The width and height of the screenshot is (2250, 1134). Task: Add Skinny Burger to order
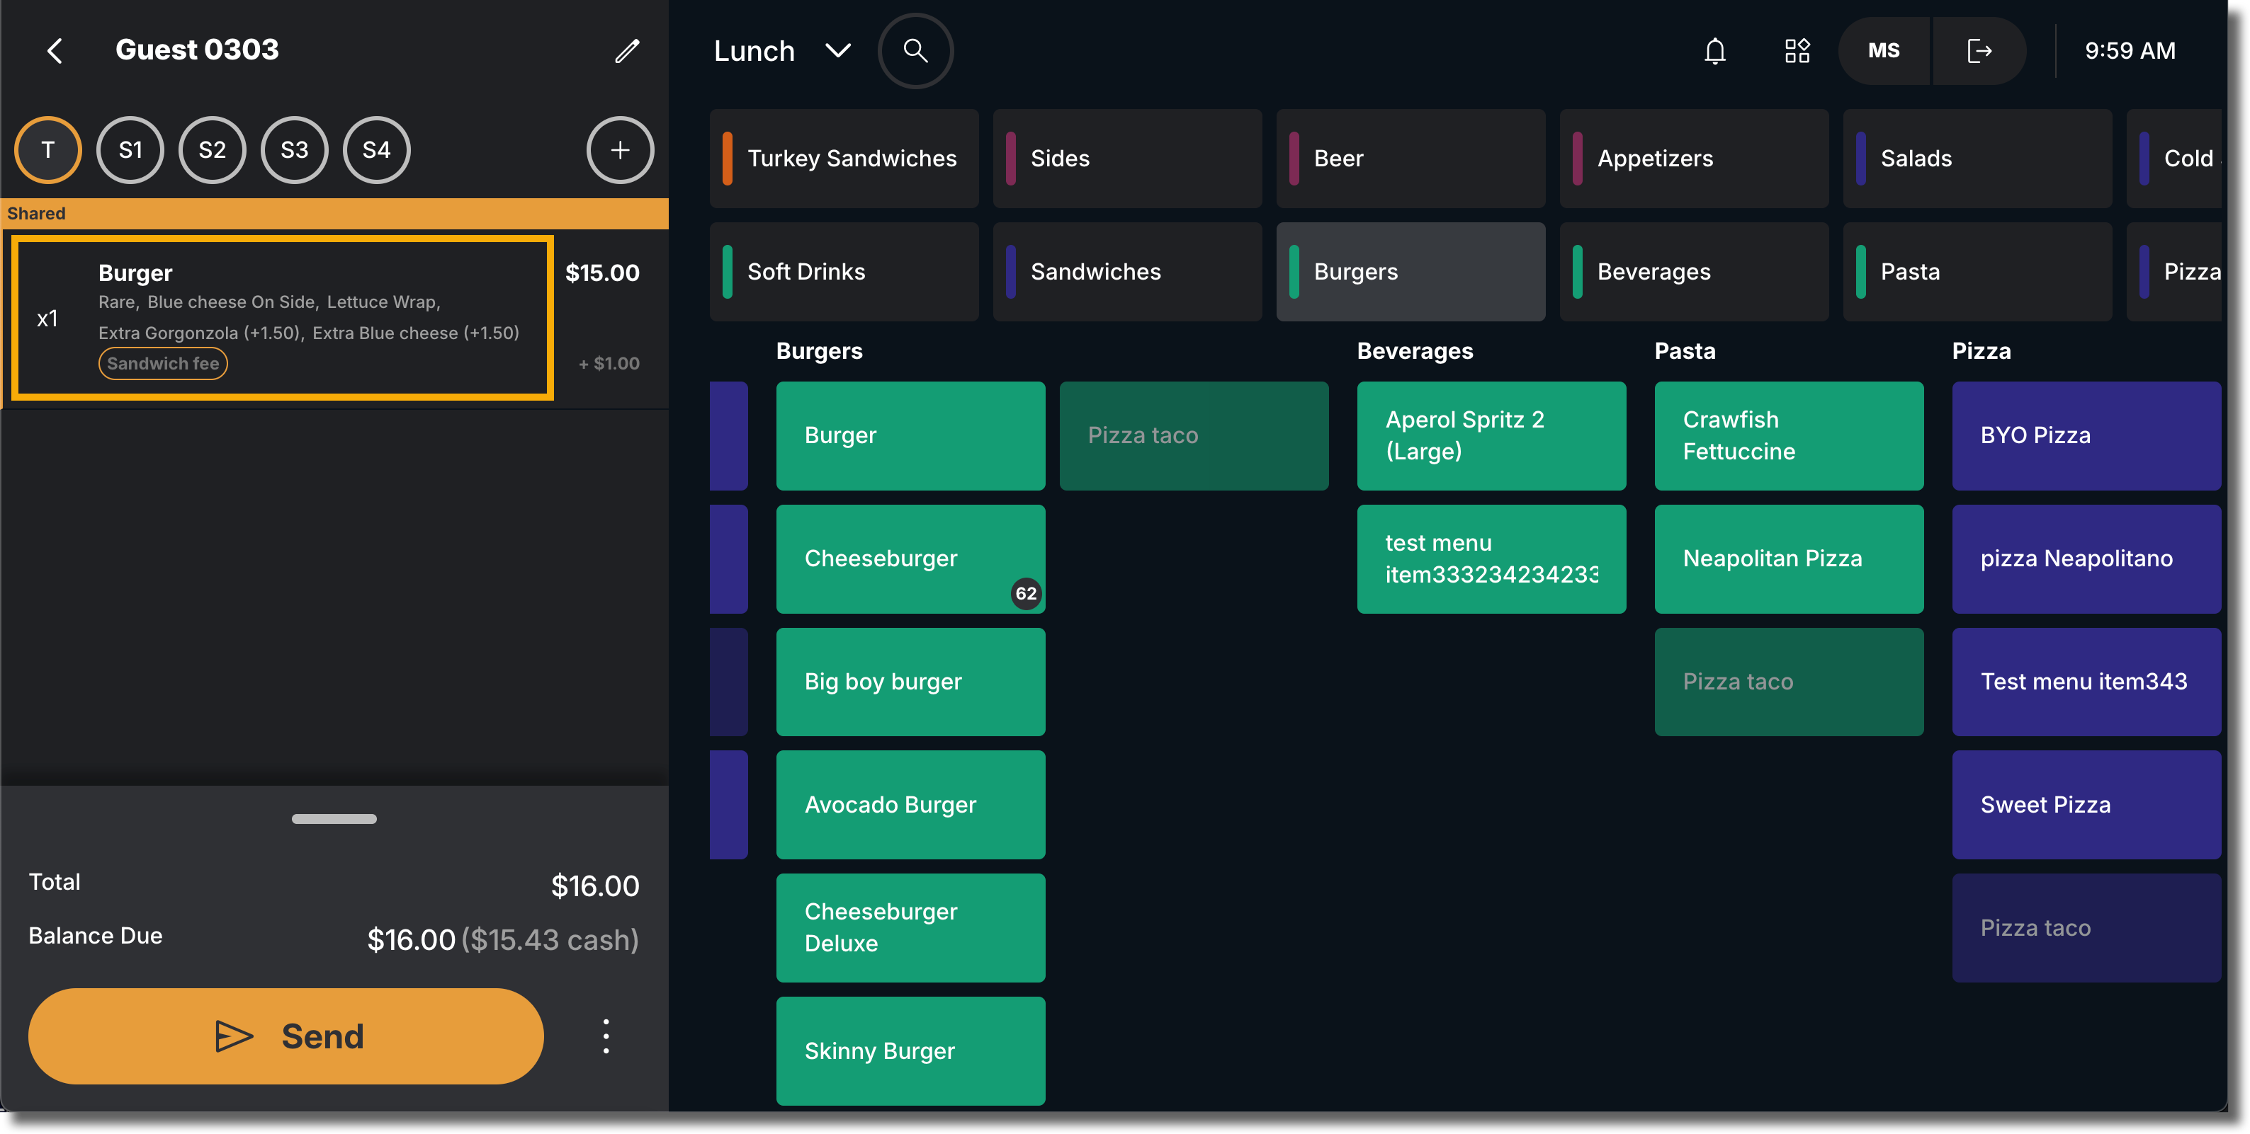coord(910,1051)
